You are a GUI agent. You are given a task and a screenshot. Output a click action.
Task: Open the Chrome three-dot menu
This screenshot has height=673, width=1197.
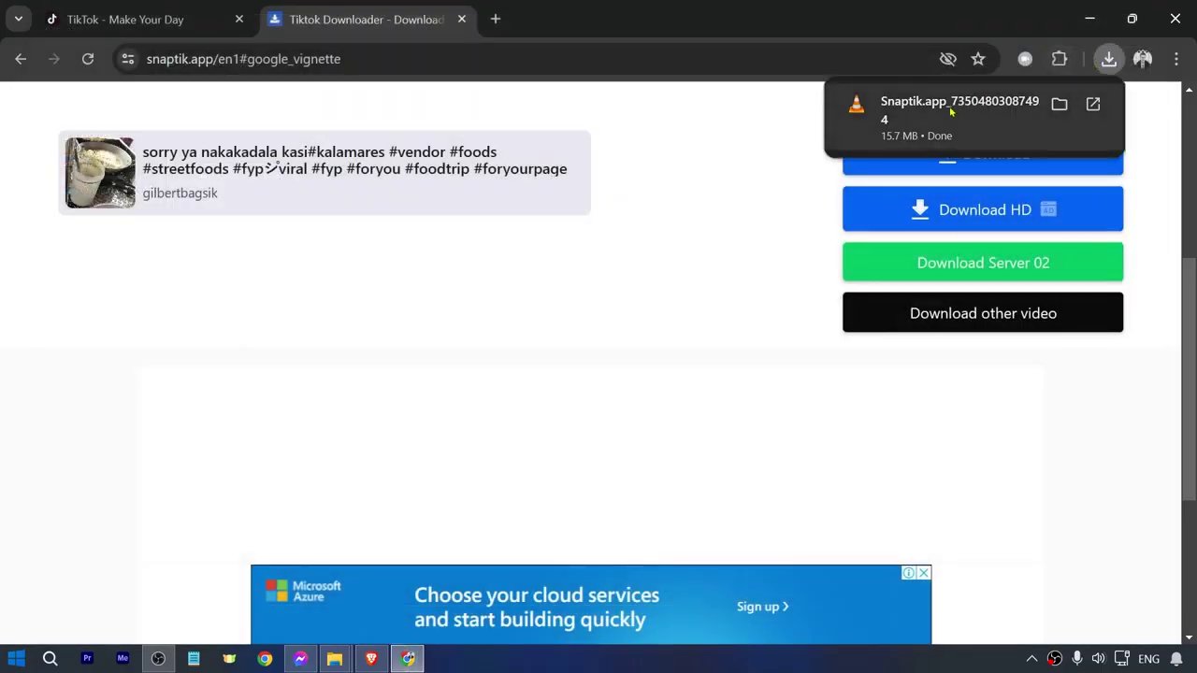coord(1175,59)
